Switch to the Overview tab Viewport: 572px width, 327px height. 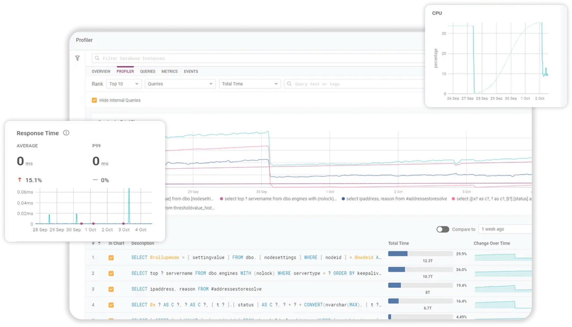click(101, 71)
